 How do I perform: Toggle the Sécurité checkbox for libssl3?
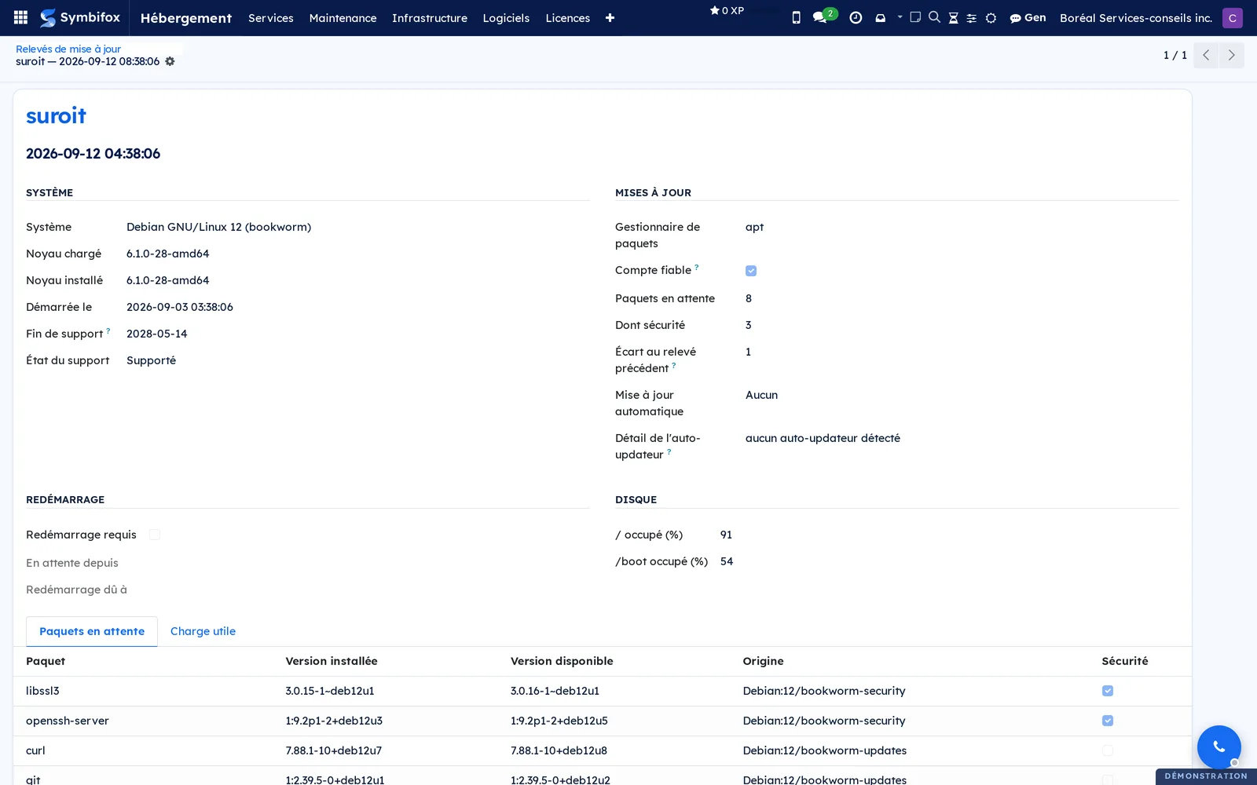[1108, 691]
